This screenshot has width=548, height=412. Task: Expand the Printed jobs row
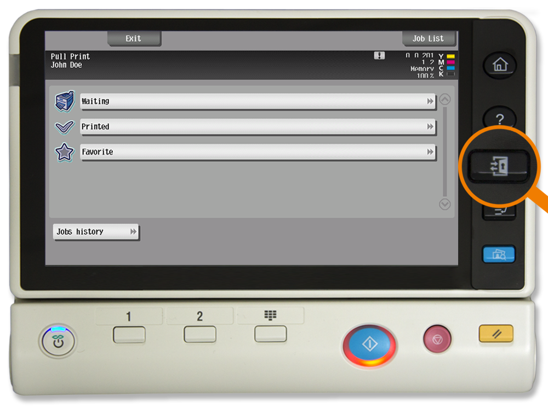coord(258,127)
